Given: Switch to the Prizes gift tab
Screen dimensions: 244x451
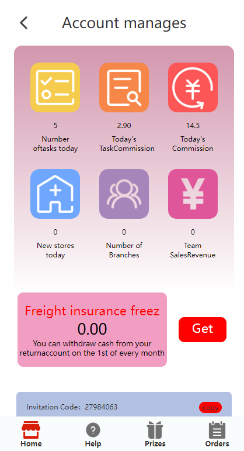Looking at the screenshot, I should (x=155, y=434).
